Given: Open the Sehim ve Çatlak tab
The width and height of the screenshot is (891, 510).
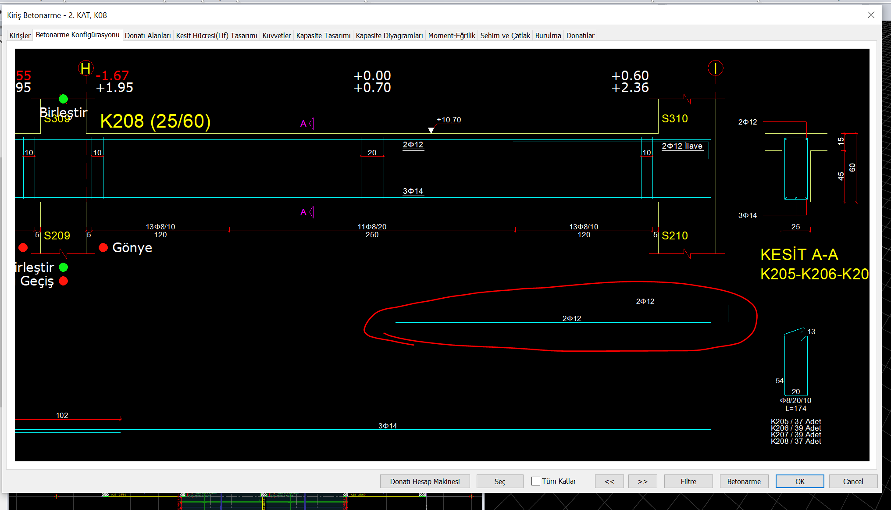Looking at the screenshot, I should pos(505,36).
